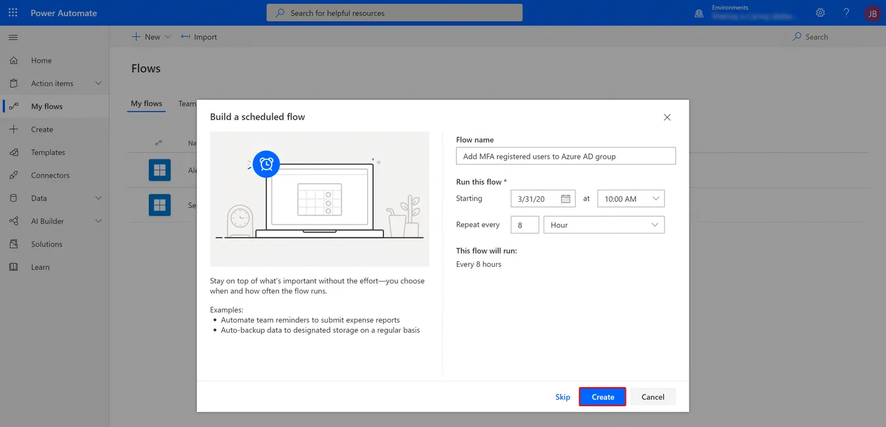The width and height of the screenshot is (886, 427).
Task: Open the Hour frequency dropdown
Action: coord(604,225)
